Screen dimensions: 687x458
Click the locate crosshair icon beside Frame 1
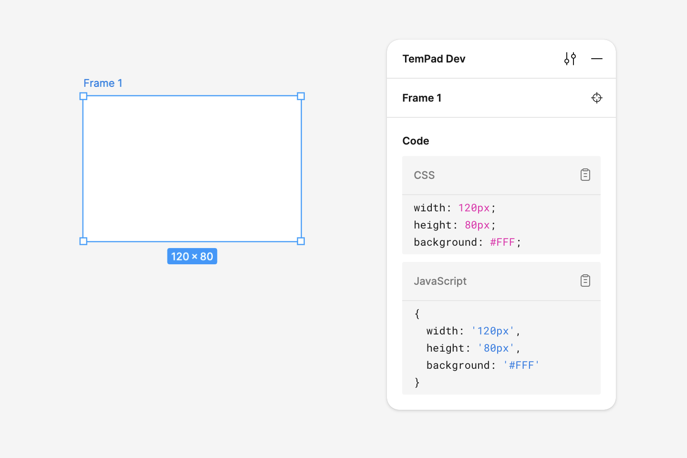pyautogui.click(x=597, y=98)
